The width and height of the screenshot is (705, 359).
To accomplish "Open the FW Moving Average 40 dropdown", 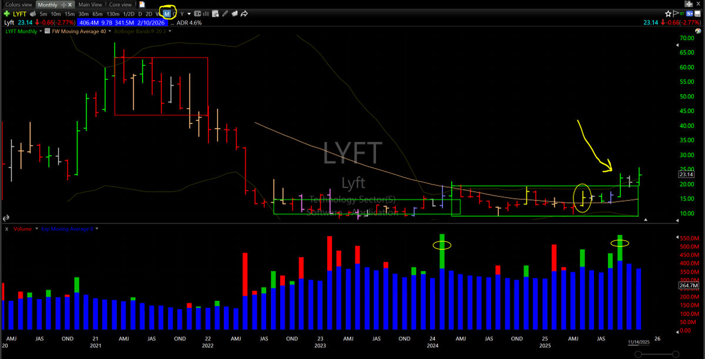I will pos(110,32).
